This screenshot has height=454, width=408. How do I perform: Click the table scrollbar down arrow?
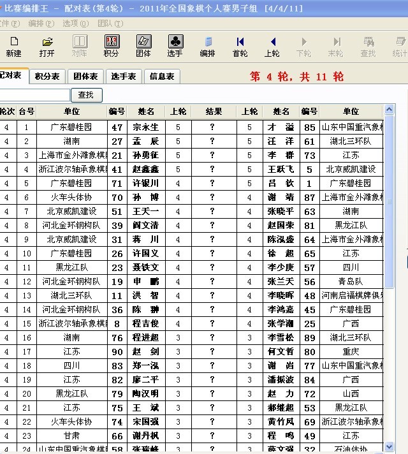click(389, 446)
